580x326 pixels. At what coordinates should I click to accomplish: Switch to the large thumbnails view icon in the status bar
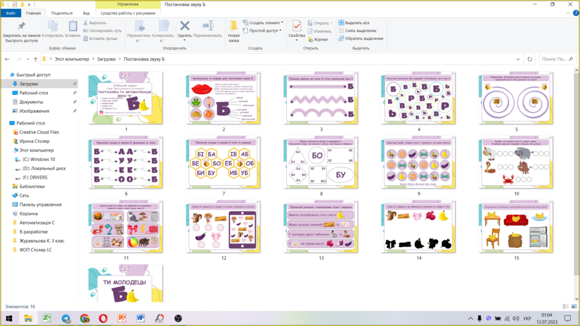pos(574,306)
